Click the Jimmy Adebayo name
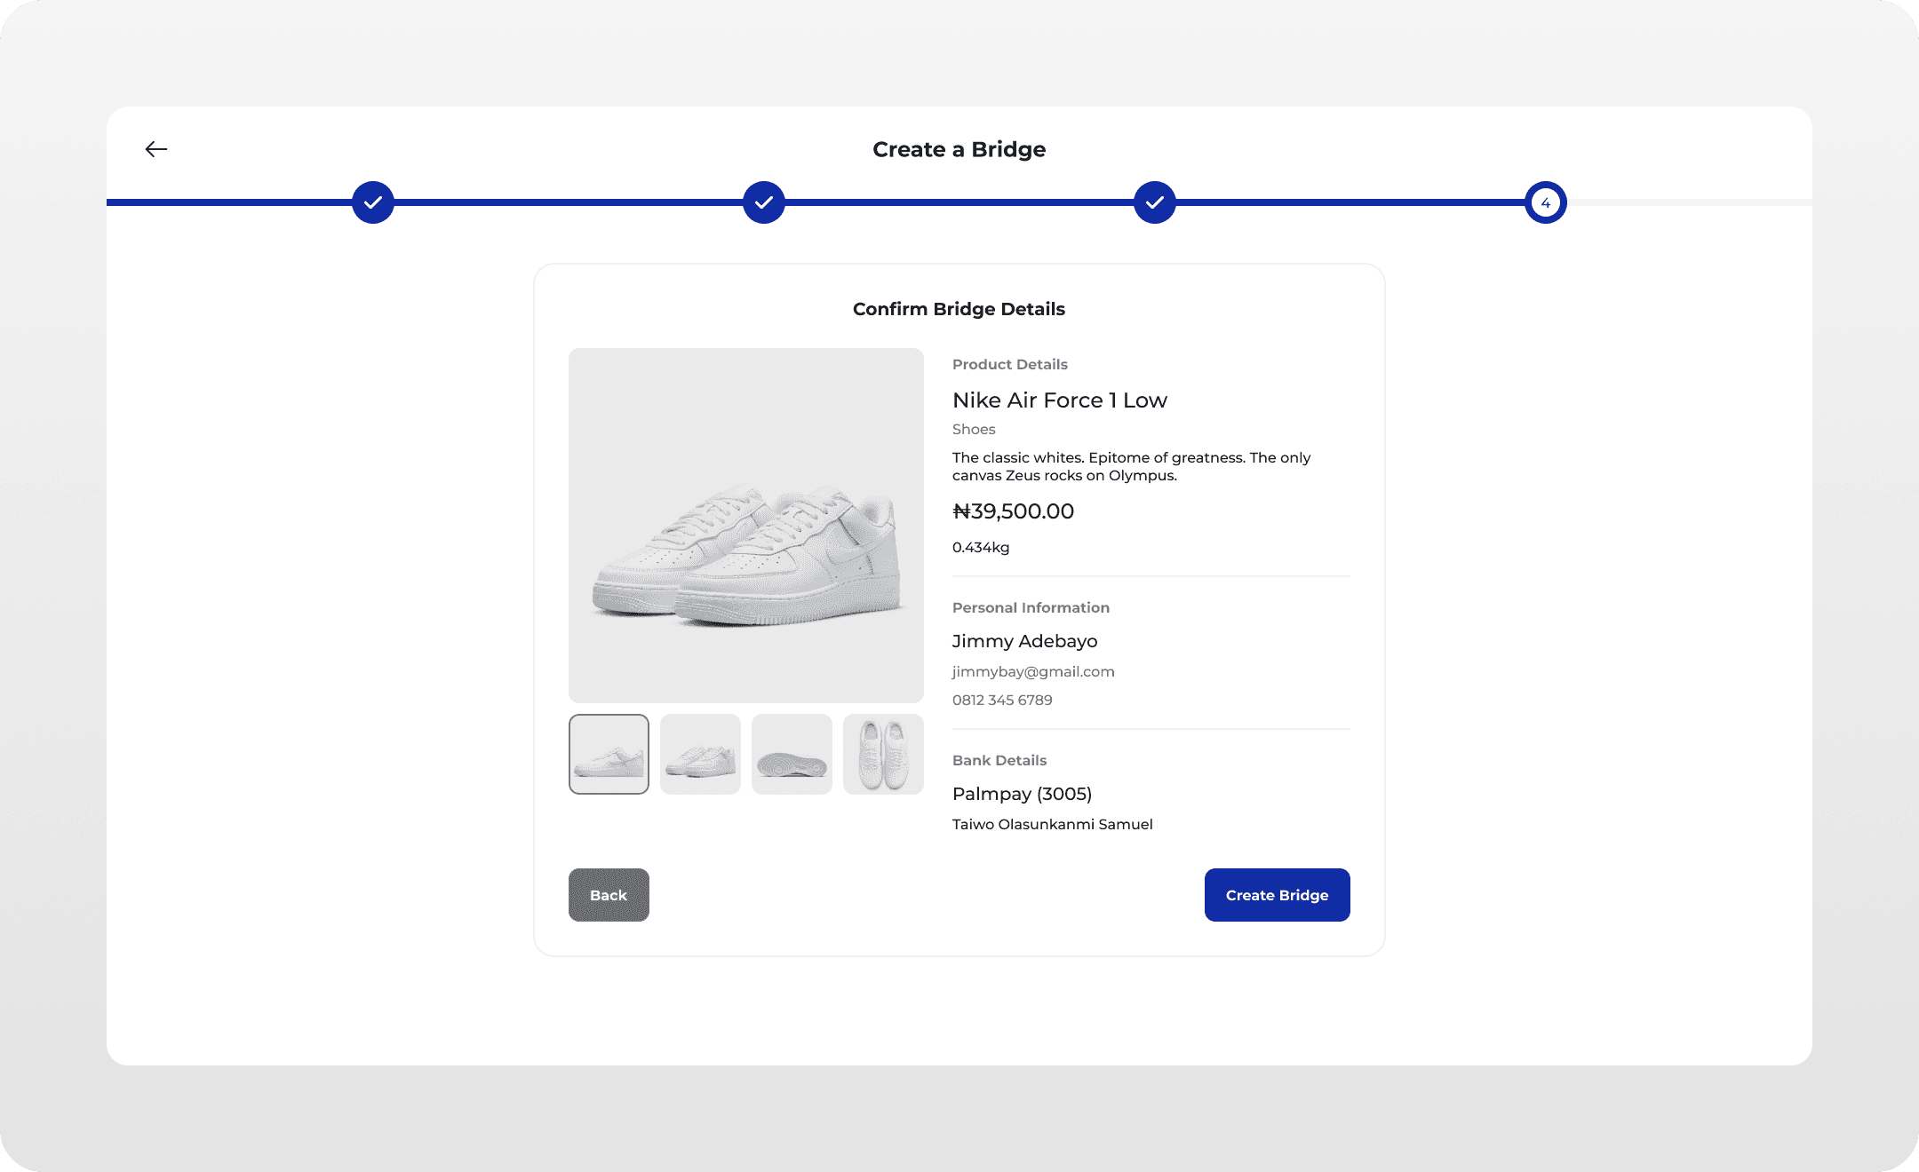Image resolution: width=1919 pixels, height=1172 pixels. pos(1024,641)
